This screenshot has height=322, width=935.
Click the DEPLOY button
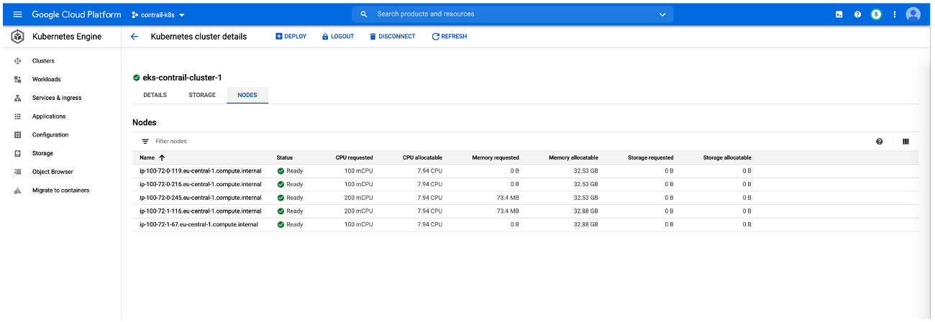click(x=291, y=37)
